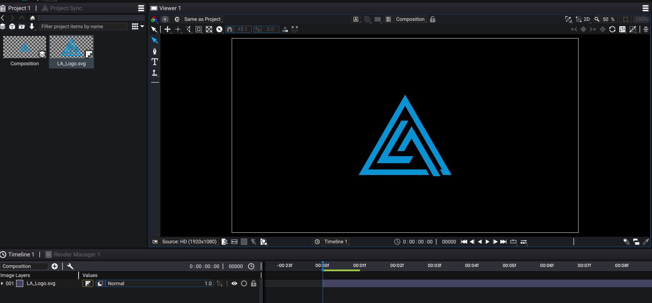Click the Filter project items by name field

(83, 26)
